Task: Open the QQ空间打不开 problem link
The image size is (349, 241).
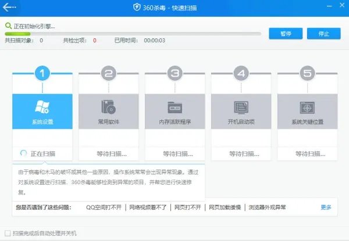Action: 104,207
